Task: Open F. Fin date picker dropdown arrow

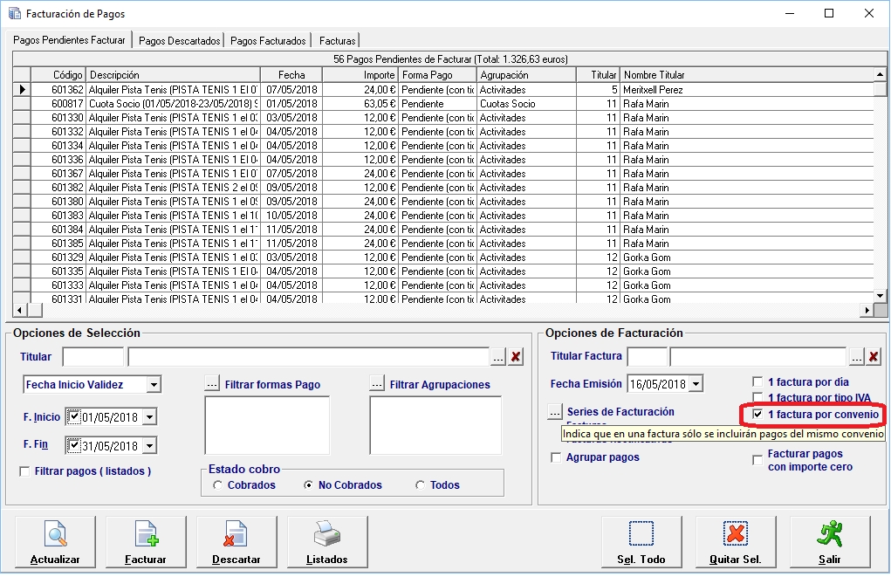Action: pos(149,446)
